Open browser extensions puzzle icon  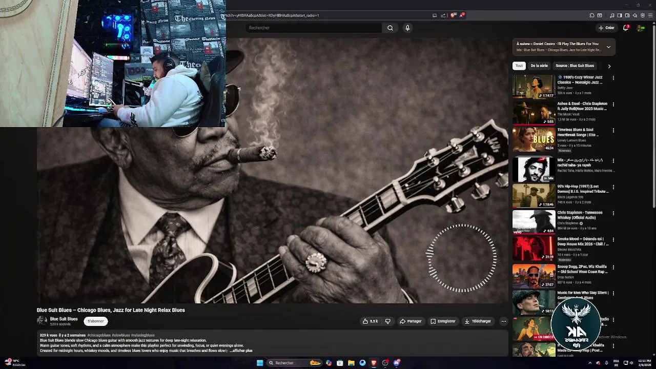pyautogui.click(x=592, y=15)
